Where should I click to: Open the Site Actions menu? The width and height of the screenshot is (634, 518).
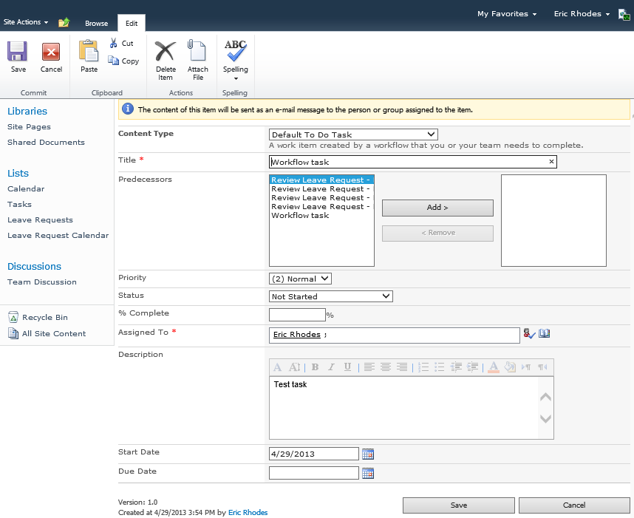point(26,22)
